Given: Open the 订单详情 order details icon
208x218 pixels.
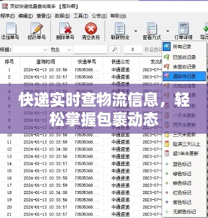Looking at the screenshot, I should (x=184, y=29).
